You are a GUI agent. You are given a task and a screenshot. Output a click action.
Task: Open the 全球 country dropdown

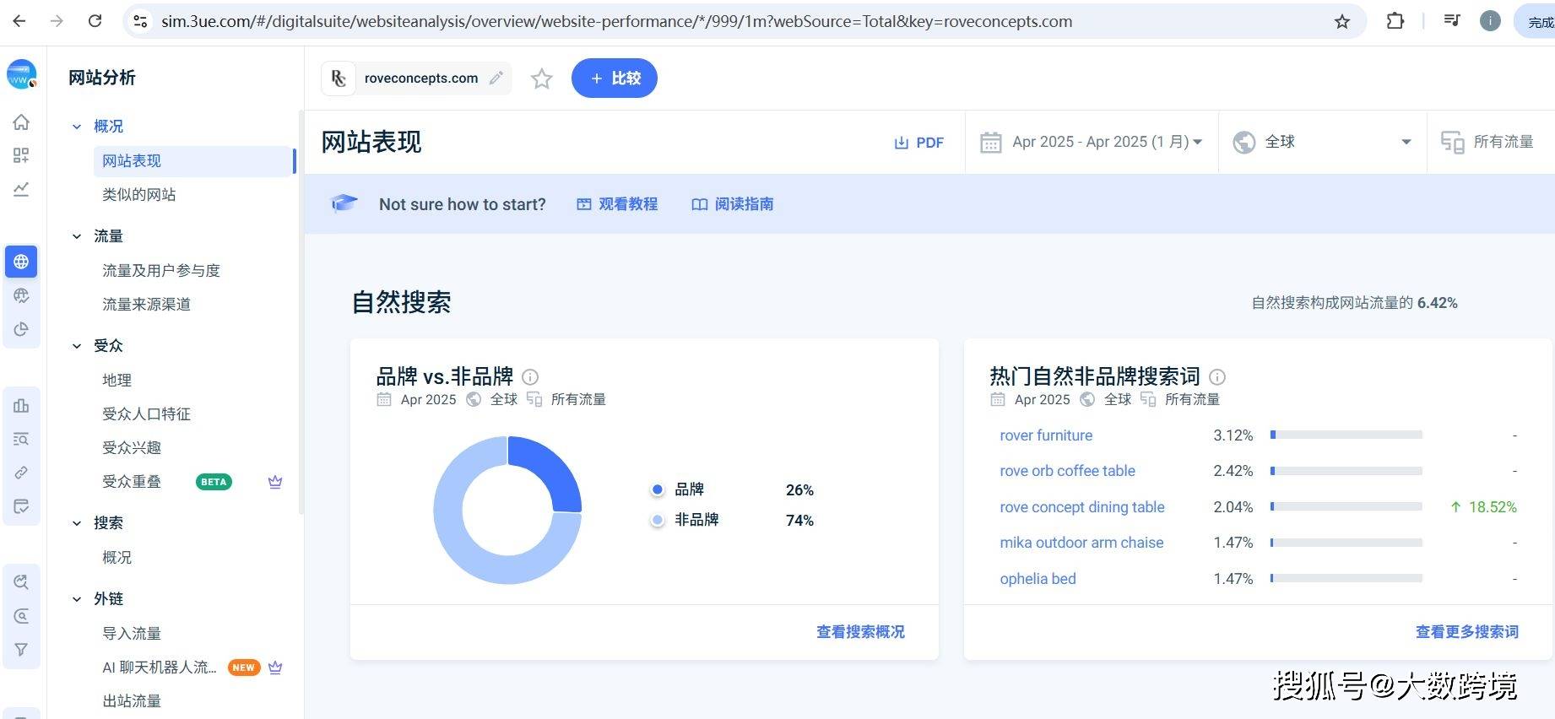1322,142
